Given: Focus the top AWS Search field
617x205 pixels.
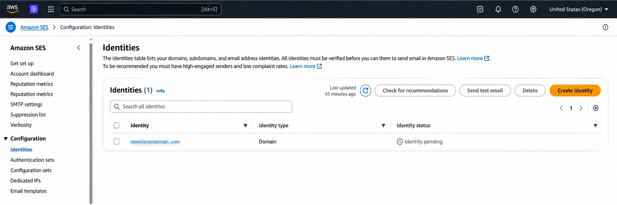Looking at the screenshot, I should (140, 9).
